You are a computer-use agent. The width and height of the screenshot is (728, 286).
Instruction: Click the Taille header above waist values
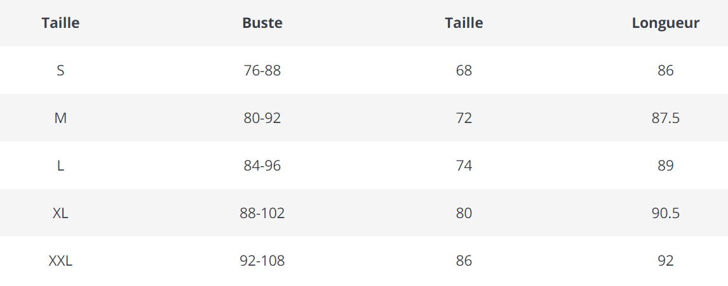coord(464,23)
